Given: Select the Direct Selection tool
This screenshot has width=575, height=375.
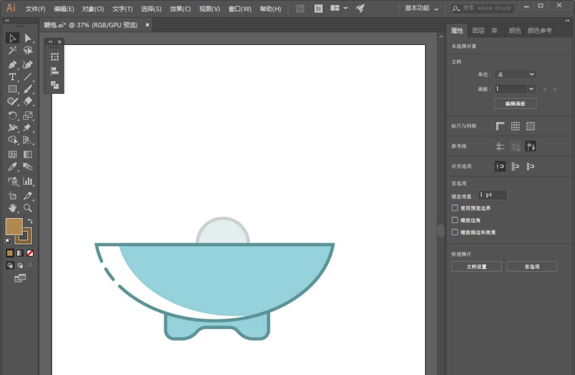Looking at the screenshot, I should pyautogui.click(x=28, y=38).
